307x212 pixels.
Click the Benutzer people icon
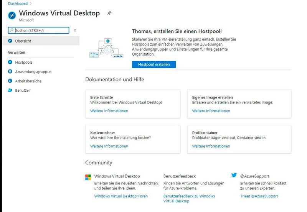[10, 90]
